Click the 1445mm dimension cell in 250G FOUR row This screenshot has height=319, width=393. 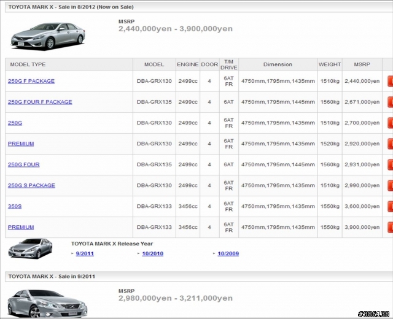[x=278, y=164]
